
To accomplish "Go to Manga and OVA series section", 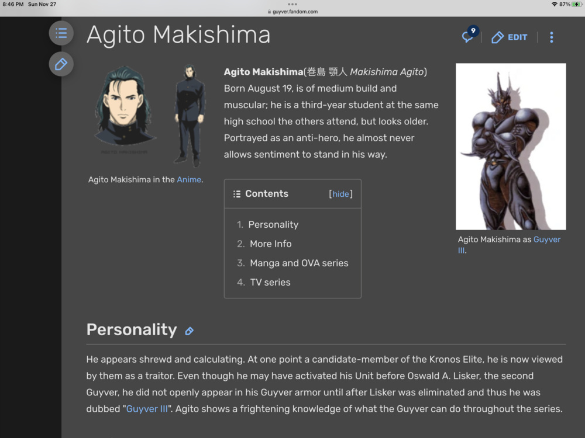I will tap(299, 263).
